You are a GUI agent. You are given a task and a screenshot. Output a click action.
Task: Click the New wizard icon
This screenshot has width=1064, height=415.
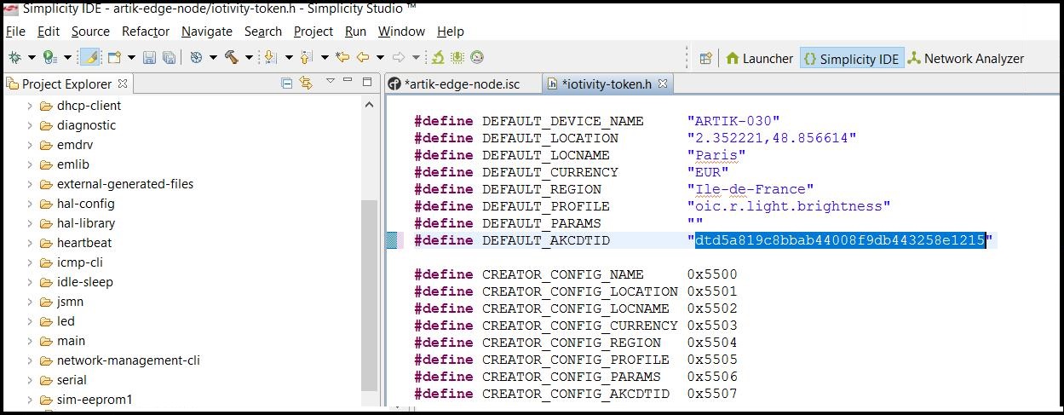[x=113, y=57]
